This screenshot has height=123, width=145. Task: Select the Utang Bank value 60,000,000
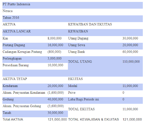(130, 52)
